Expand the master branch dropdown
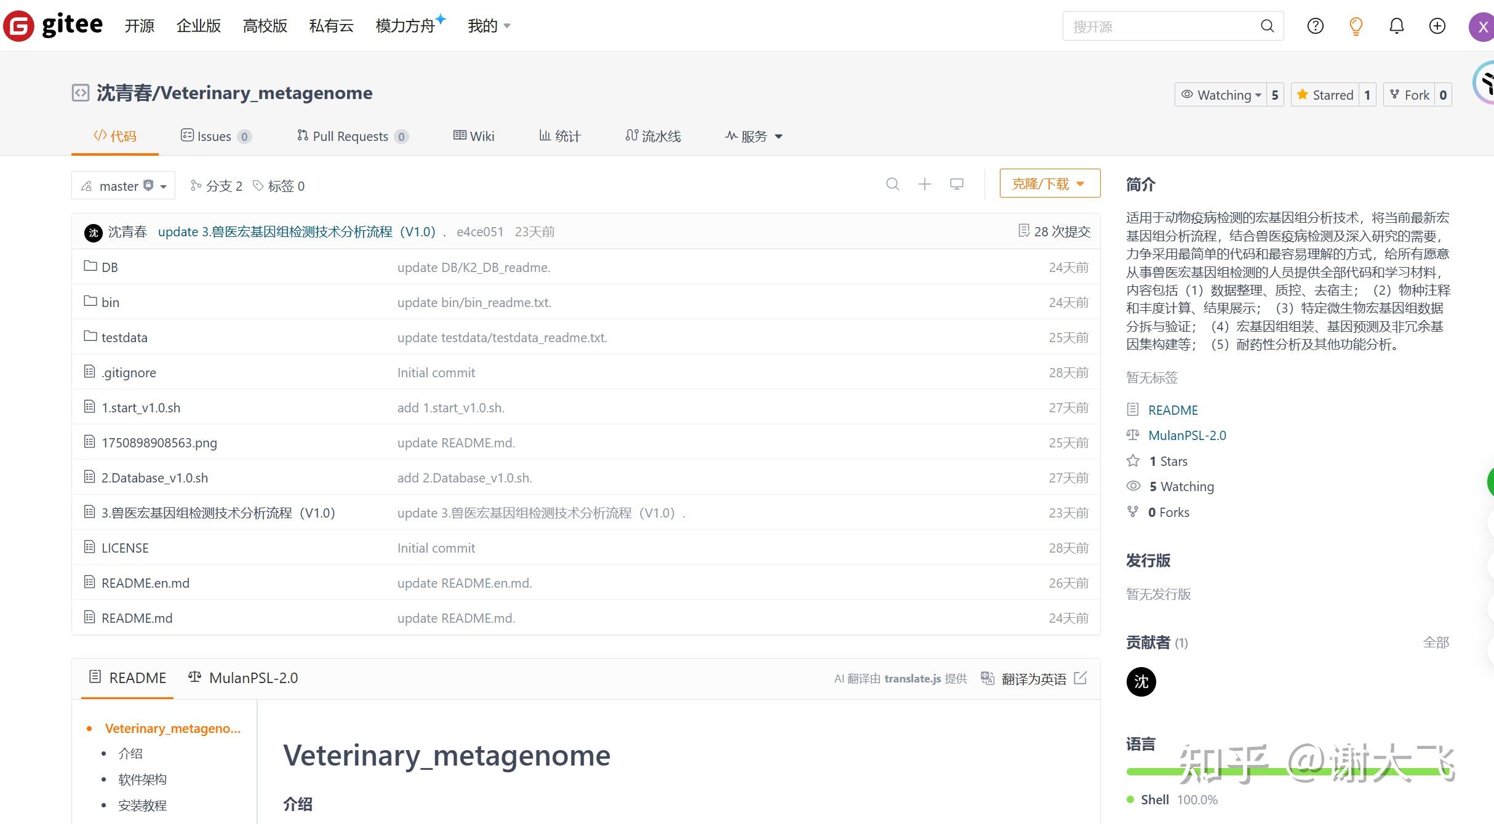 (122, 185)
